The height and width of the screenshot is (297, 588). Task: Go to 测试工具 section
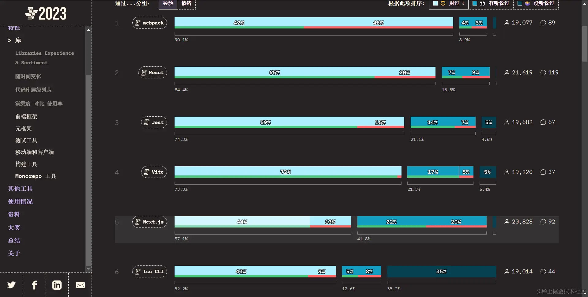point(26,141)
